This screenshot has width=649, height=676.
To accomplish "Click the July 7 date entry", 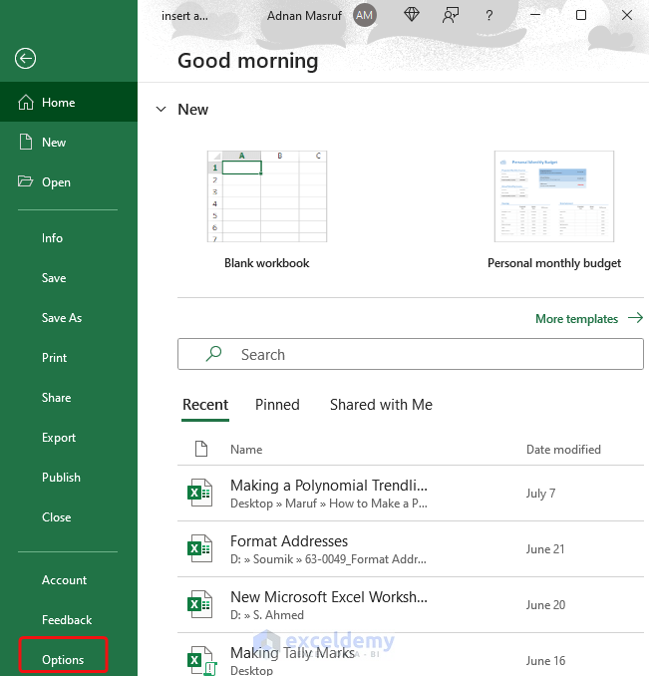I will click(x=540, y=493).
